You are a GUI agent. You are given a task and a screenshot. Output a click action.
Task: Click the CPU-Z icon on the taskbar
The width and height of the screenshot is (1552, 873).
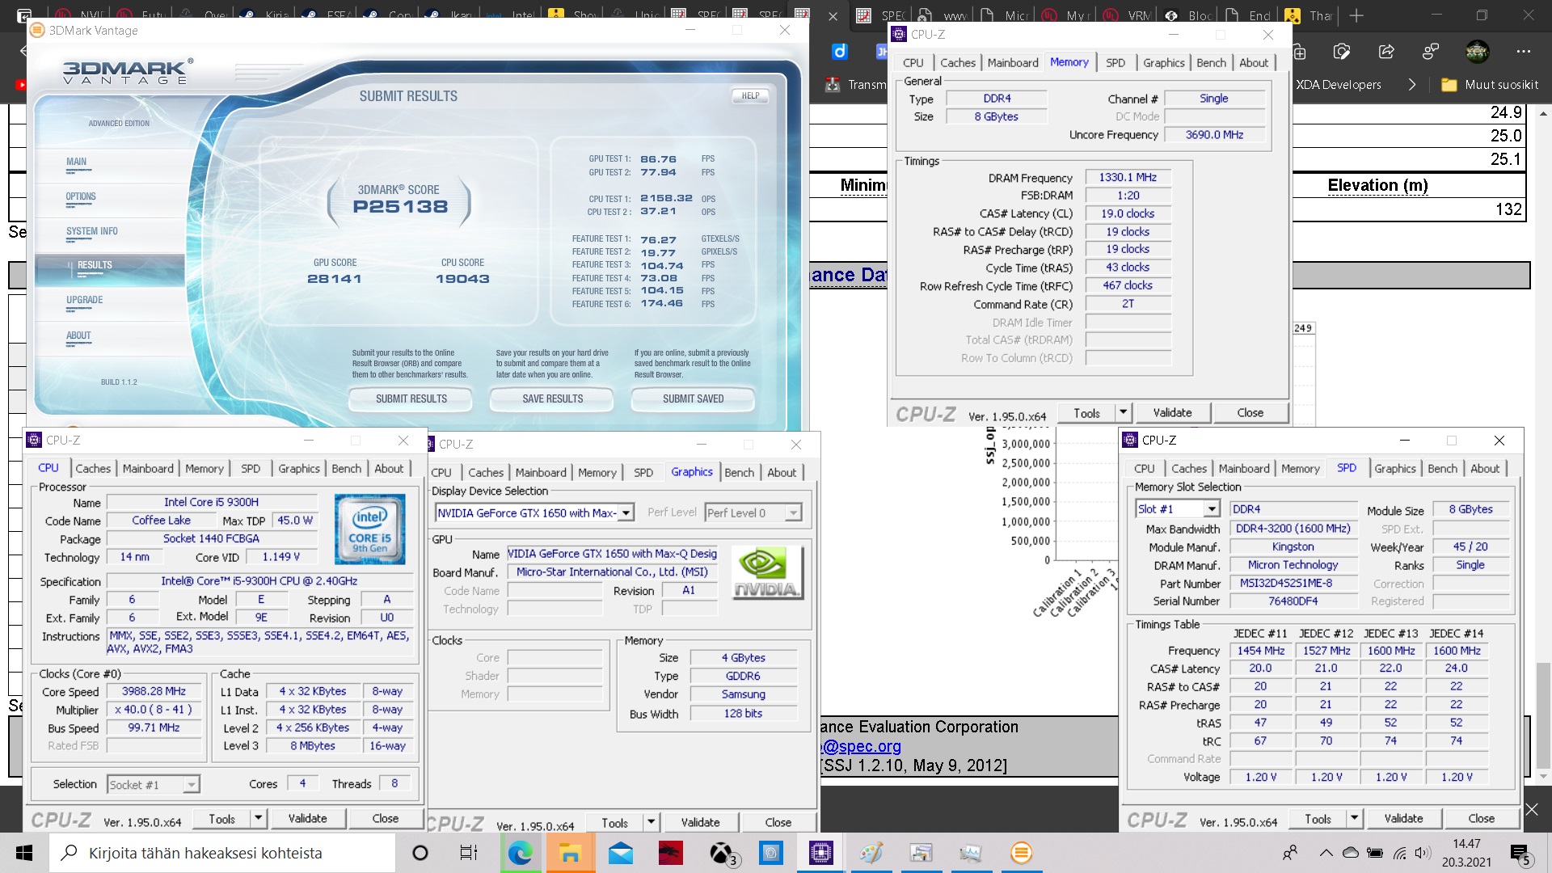[x=820, y=853]
